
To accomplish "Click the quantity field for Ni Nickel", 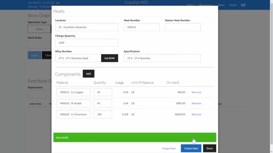I will (x=103, y=103).
